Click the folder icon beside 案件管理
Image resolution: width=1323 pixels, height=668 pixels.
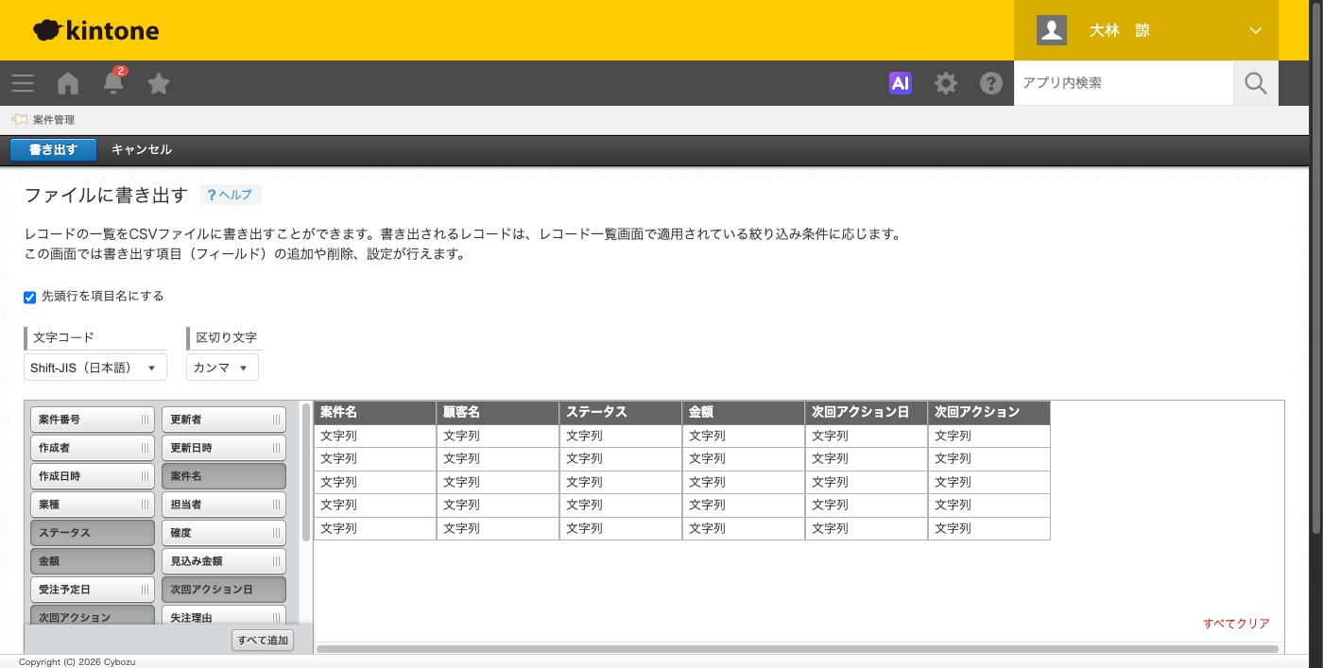click(x=19, y=119)
